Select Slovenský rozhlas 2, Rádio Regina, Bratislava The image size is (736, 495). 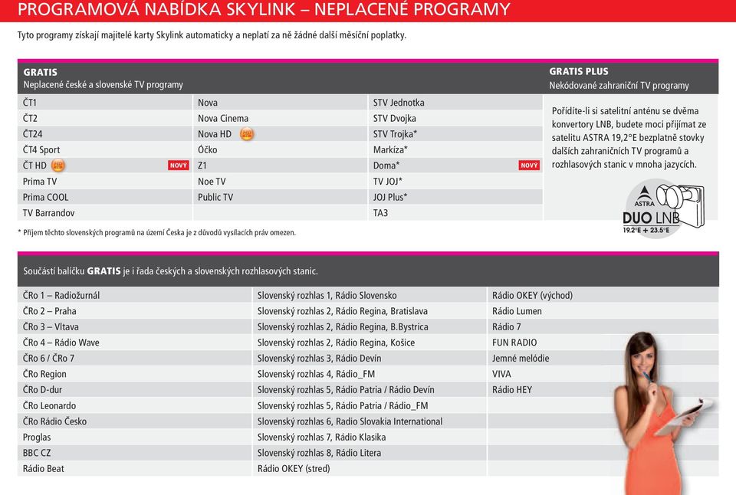coord(370,311)
